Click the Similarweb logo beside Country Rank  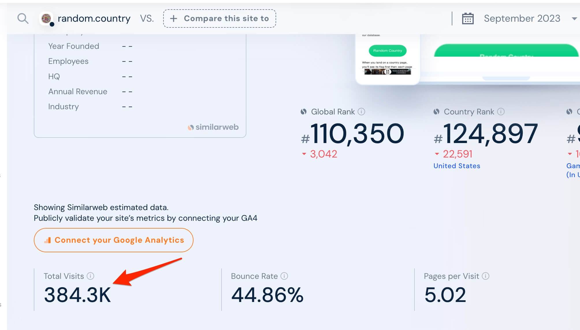pyautogui.click(x=436, y=112)
